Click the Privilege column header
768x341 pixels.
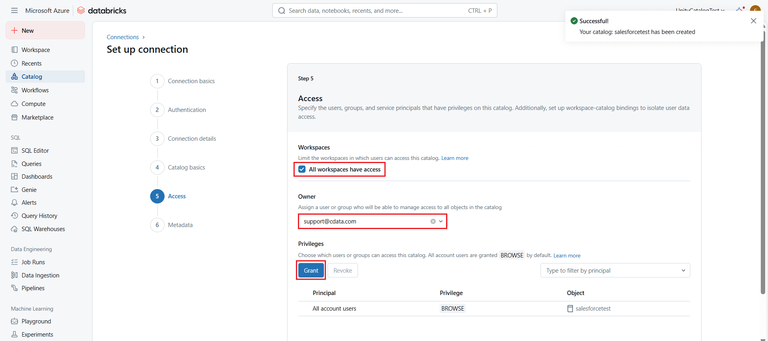[451, 293]
